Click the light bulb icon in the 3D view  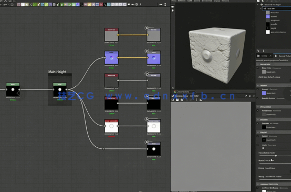pos(173,11)
